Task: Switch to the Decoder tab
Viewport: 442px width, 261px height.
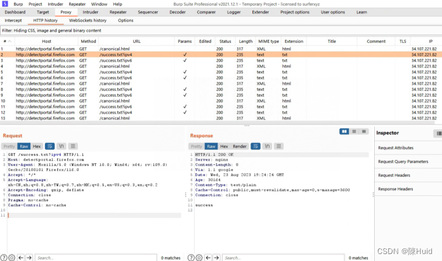Action: (x=178, y=12)
